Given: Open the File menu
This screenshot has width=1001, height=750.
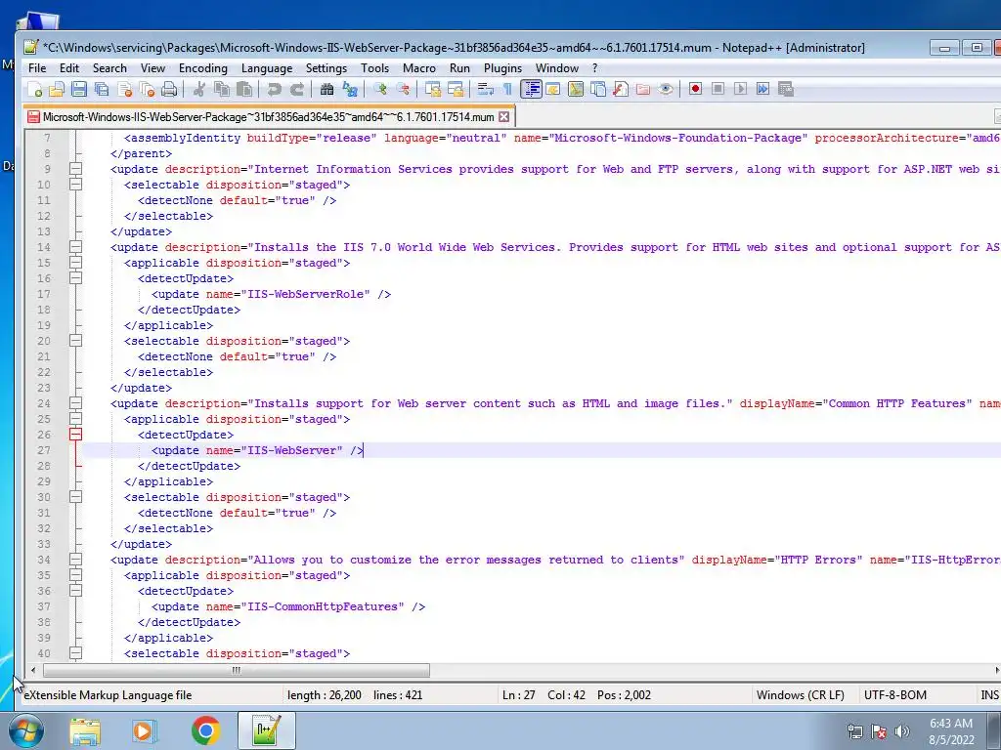Looking at the screenshot, I should pyautogui.click(x=37, y=68).
